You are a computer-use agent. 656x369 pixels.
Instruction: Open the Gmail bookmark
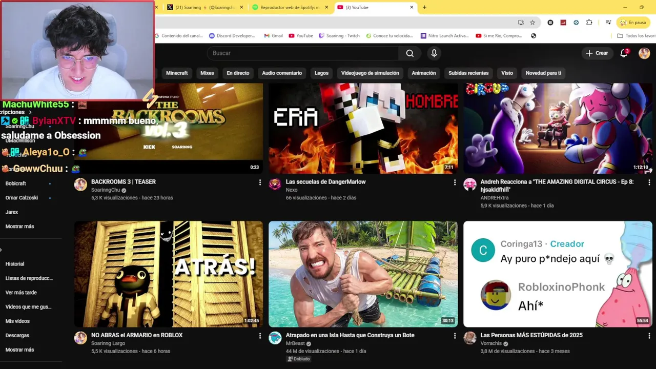tap(274, 36)
